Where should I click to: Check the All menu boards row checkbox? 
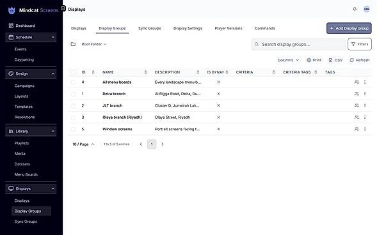pos(74,82)
